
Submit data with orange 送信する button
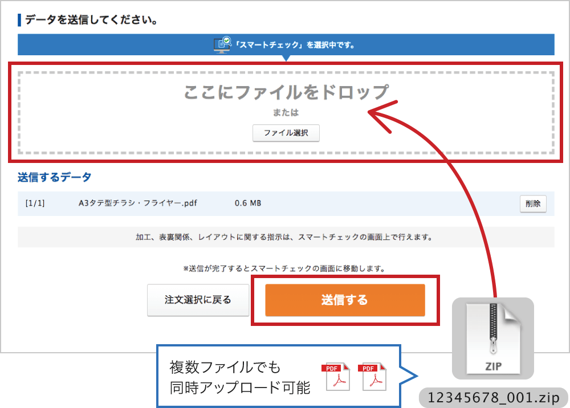pyautogui.click(x=345, y=300)
